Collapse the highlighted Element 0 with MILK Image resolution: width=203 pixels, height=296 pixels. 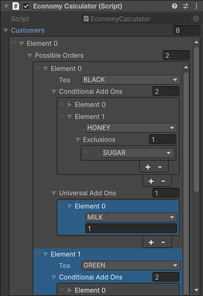(70, 206)
